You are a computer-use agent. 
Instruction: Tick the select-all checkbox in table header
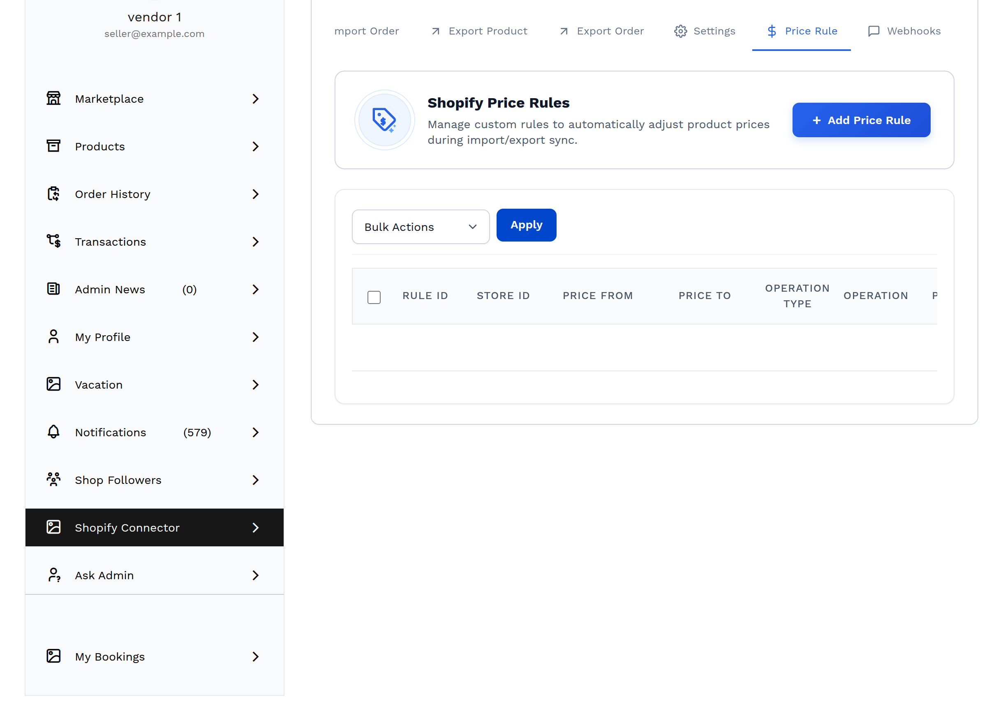[374, 297]
